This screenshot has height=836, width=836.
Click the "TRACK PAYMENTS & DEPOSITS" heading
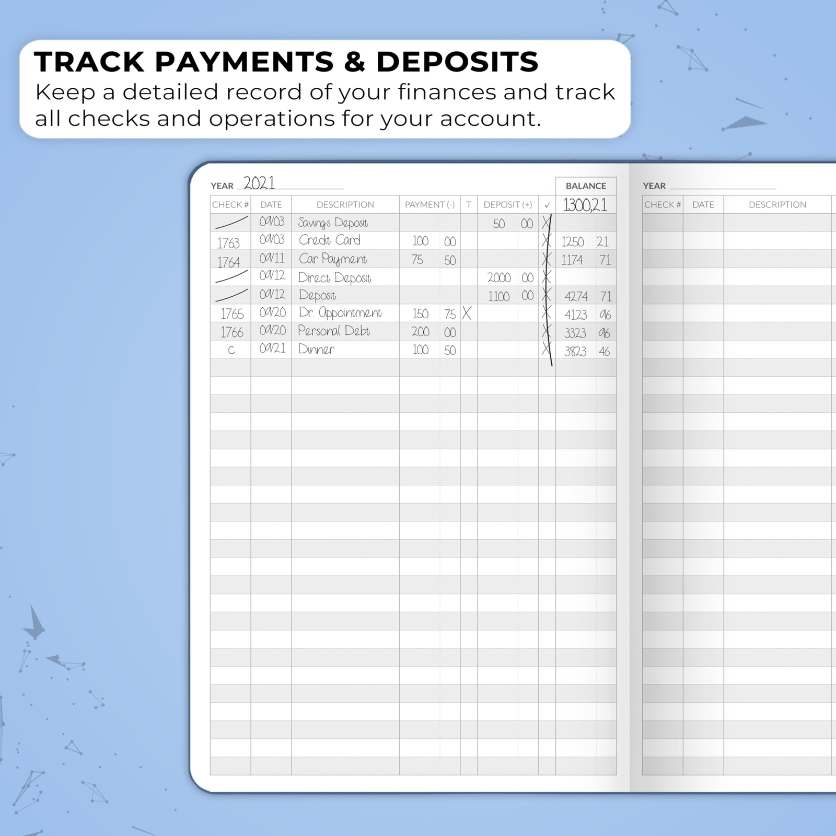[x=286, y=62]
